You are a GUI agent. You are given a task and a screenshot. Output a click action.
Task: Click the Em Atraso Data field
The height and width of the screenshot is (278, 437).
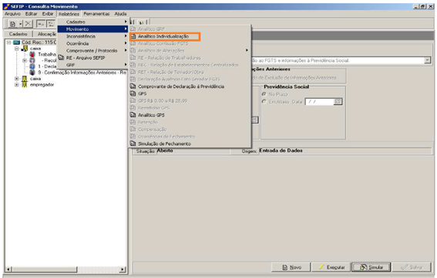pos(320,102)
